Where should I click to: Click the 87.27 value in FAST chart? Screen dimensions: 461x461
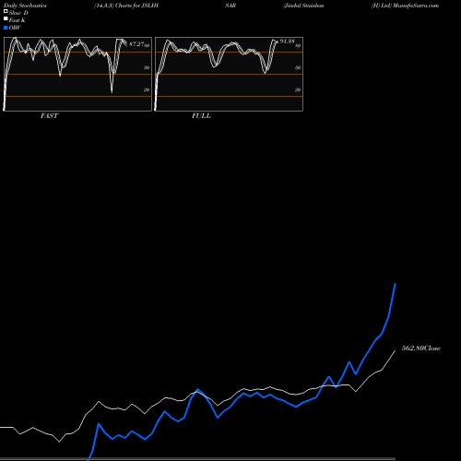136,44
